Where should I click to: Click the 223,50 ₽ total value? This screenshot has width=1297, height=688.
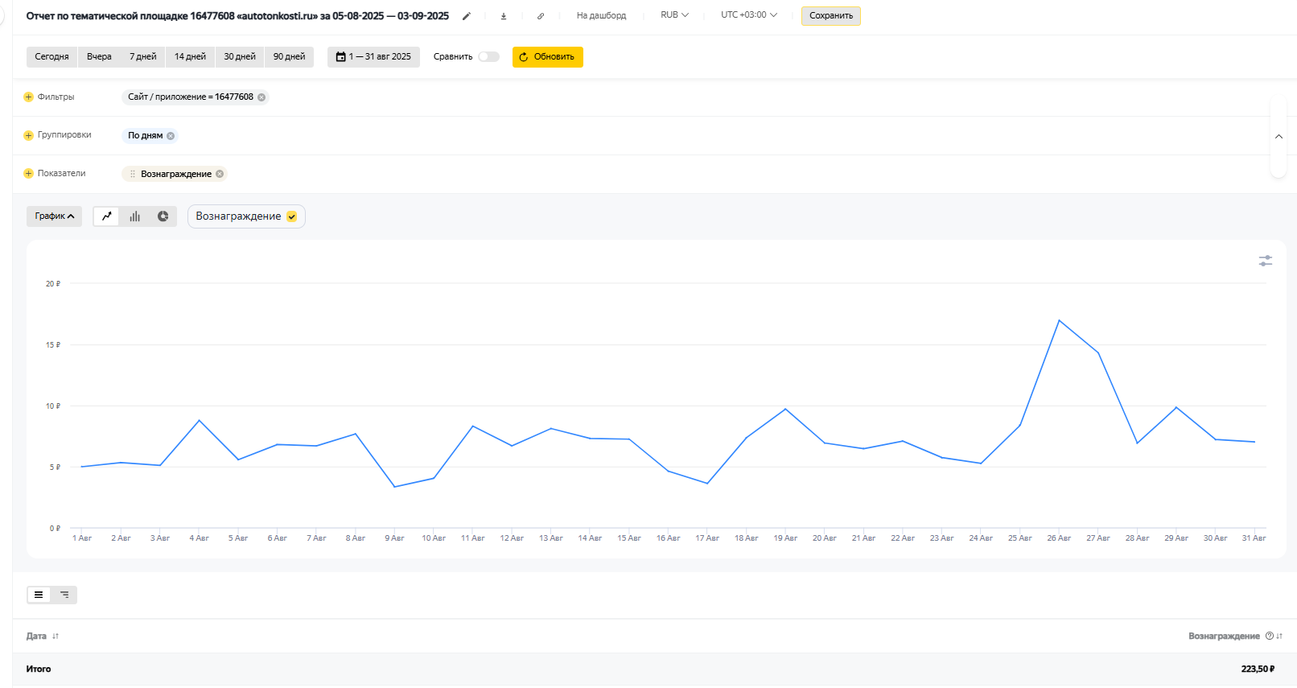[x=1258, y=669]
